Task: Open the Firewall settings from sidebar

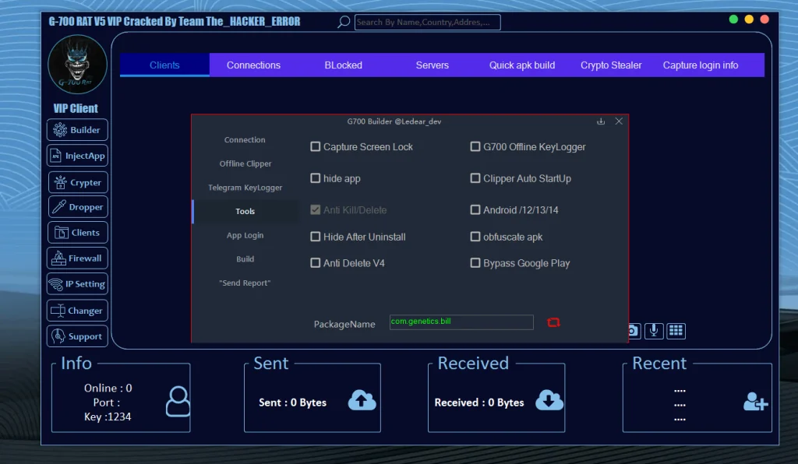Action: pos(76,258)
